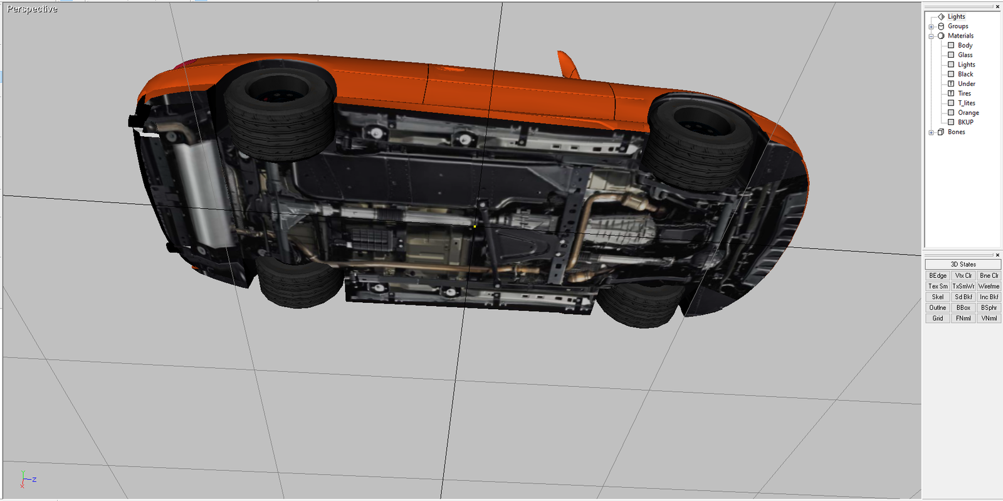Select the T_lites material label
The height and width of the screenshot is (501, 1003).
966,103
